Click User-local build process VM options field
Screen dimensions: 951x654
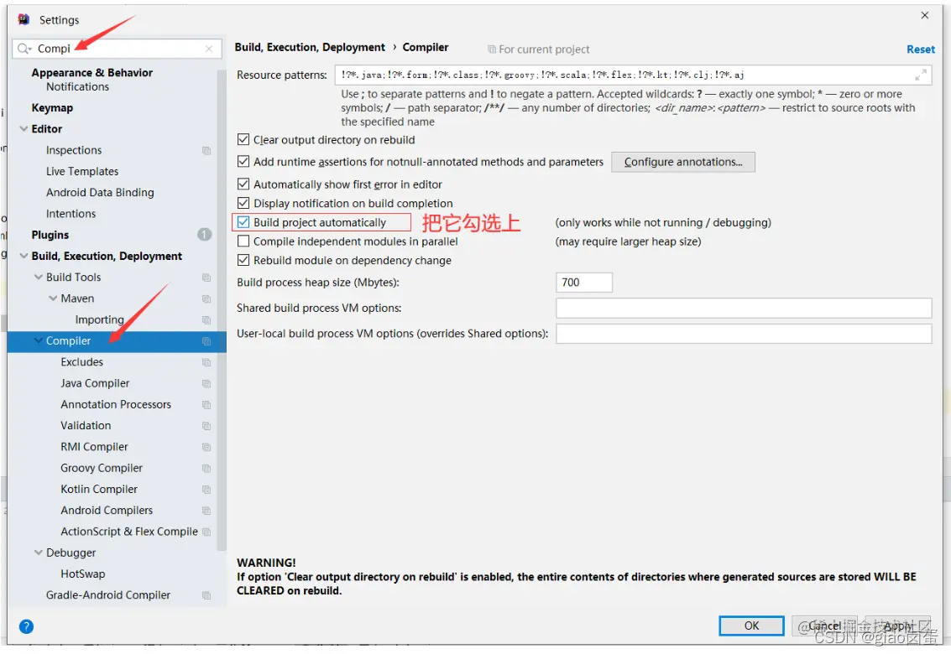(744, 334)
